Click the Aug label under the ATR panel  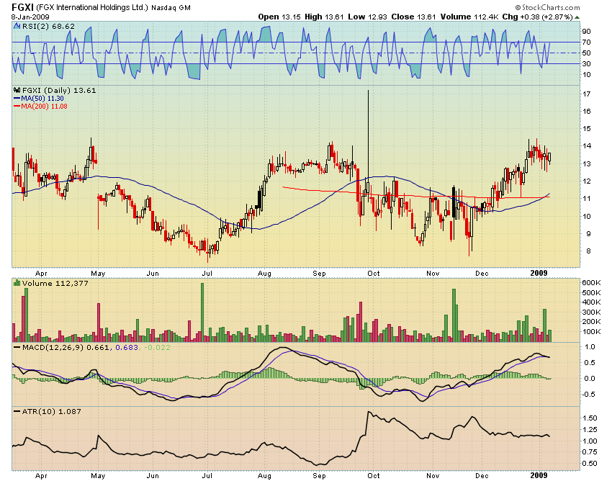pos(264,475)
